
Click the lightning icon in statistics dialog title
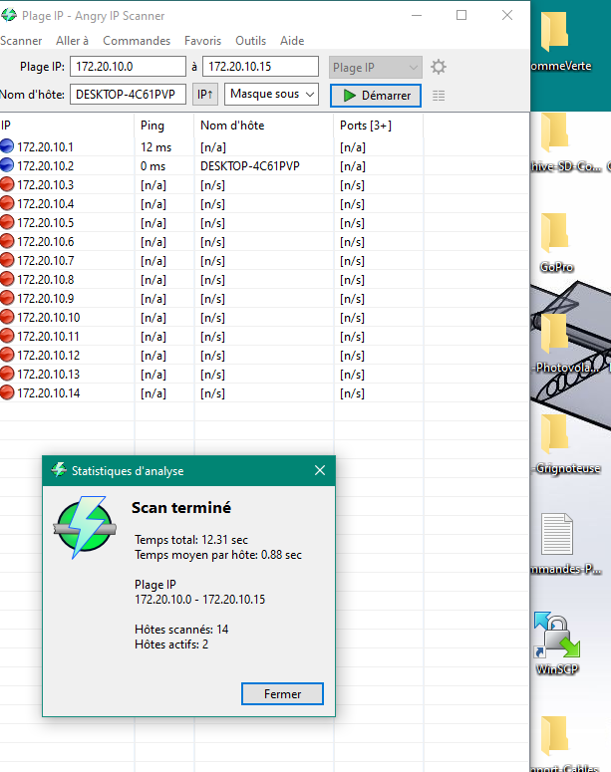point(59,470)
